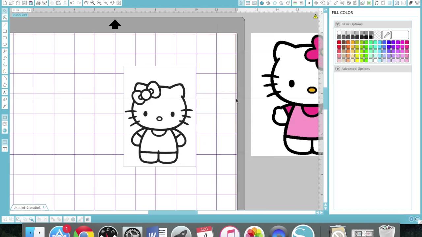Save the document with the floppy icon
Viewport: 422px width, 237px height.
(x=24, y=3)
